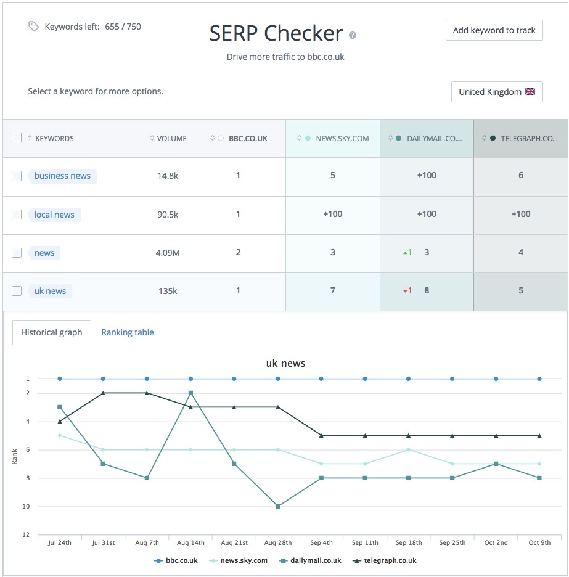Tick the select-all checkbox in the table header
This screenshot has height=577, width=569.
(x=17, y=137)
